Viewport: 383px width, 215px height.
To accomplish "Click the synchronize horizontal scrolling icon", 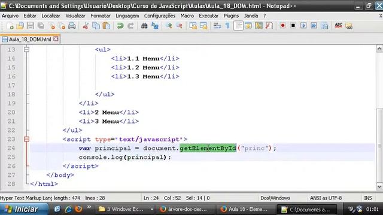I will point(203,26).
